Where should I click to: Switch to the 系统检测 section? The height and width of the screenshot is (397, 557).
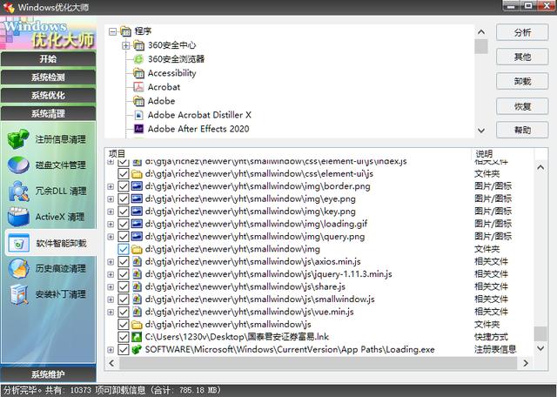click(x=49, y=77)
